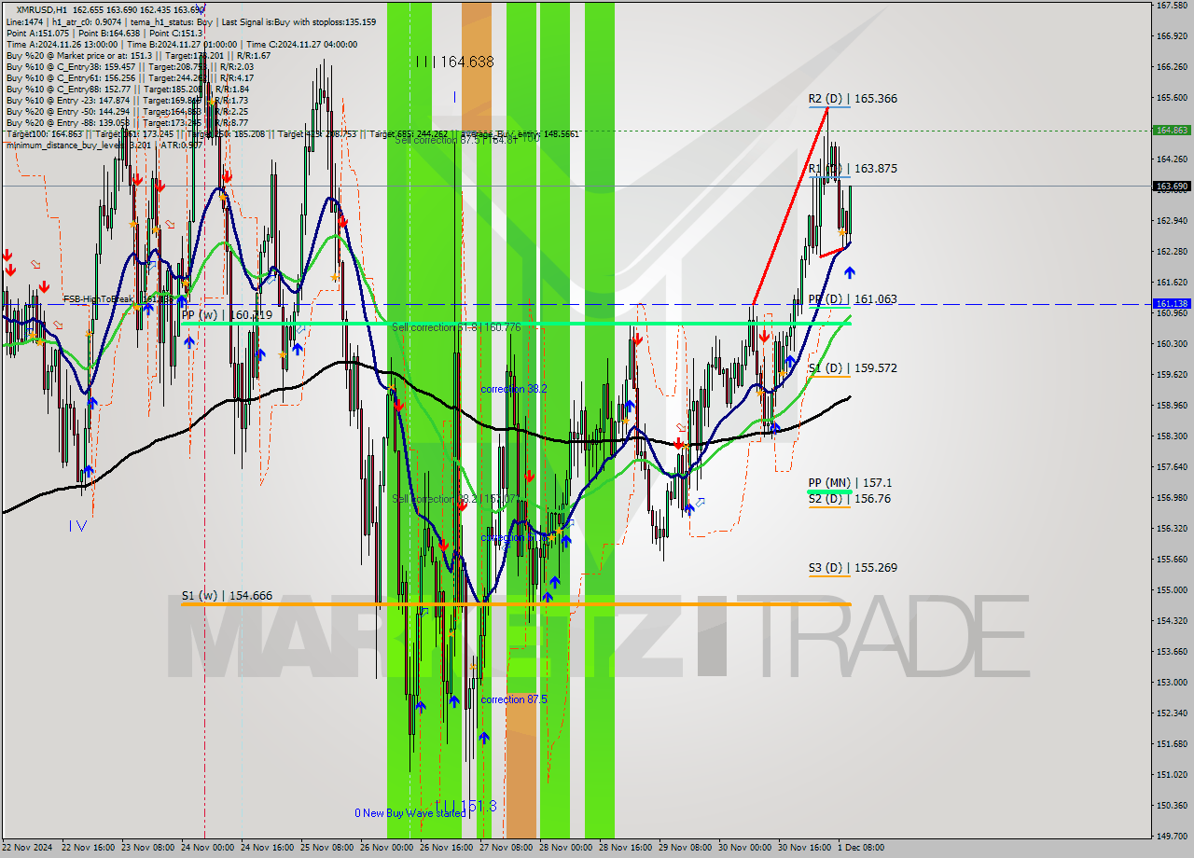1194x858 pixels.
Task: Click the correction 38.2 label
Action: pyautogui.click(x=513, y=389)
